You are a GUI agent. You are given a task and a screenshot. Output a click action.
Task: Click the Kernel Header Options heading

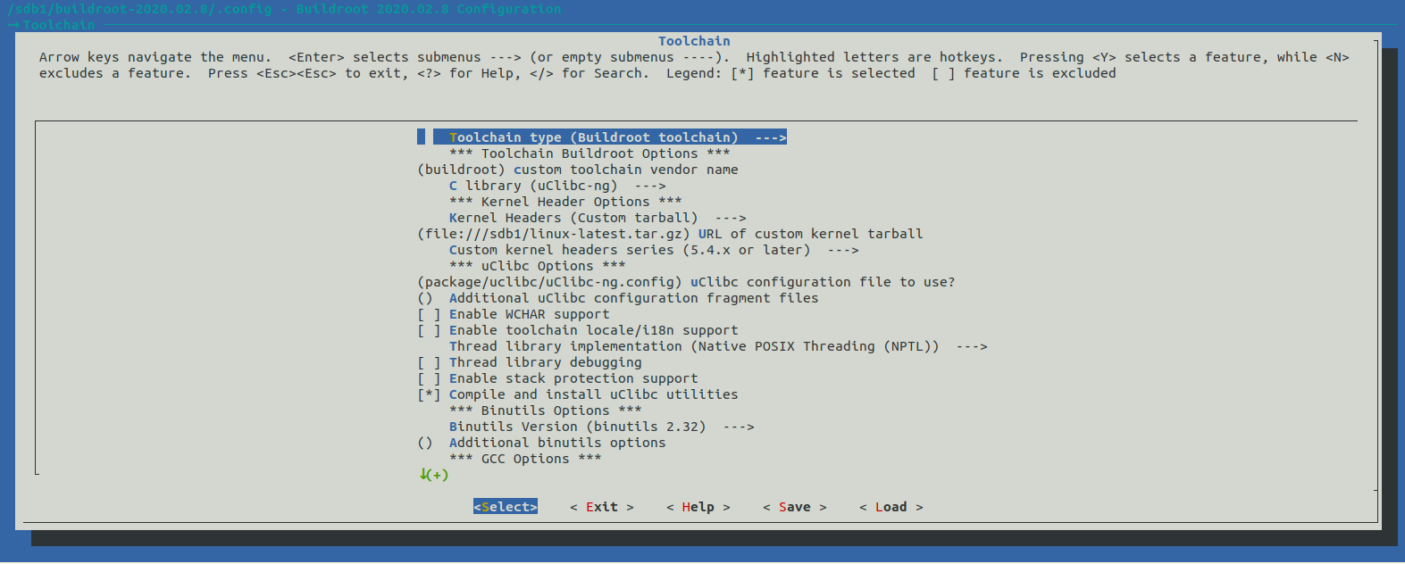tap(565, 202)
